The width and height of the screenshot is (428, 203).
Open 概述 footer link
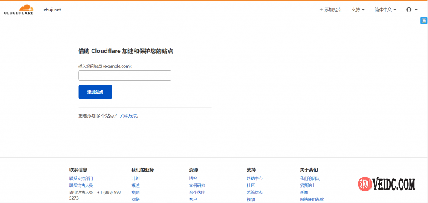[x=135, y=186]
